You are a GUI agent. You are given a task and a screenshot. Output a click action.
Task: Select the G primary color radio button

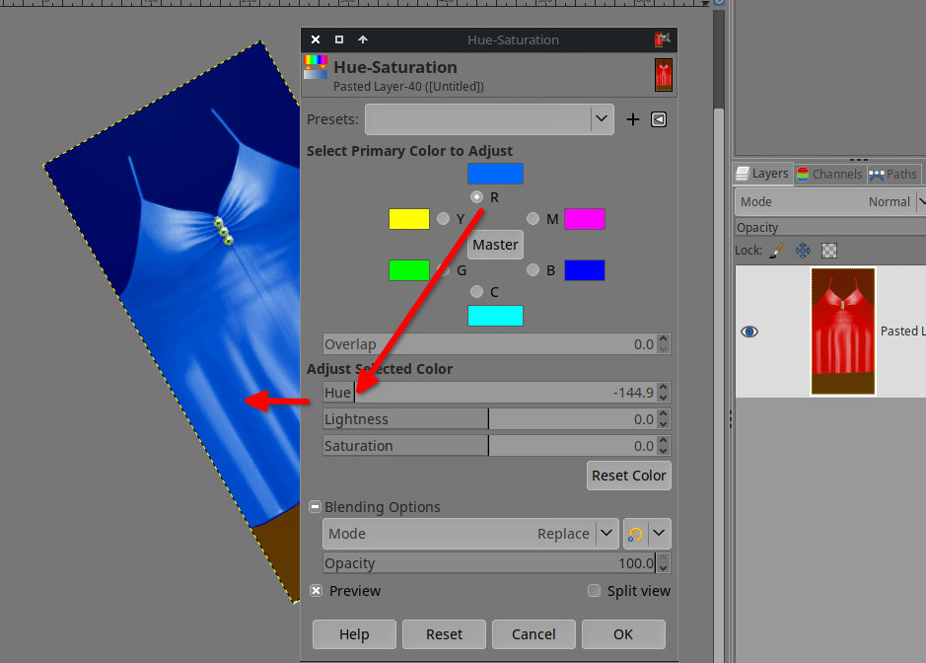443,270
